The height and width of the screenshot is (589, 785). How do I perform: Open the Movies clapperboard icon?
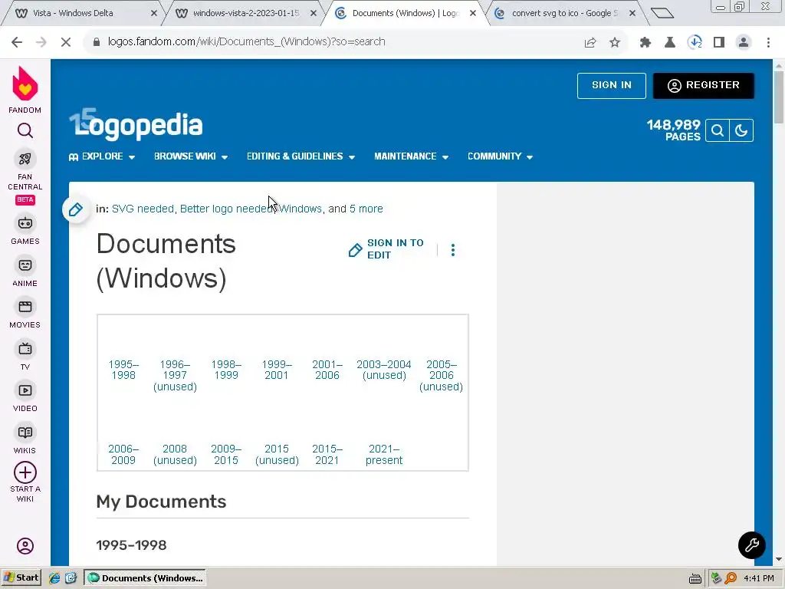[25, 307]
